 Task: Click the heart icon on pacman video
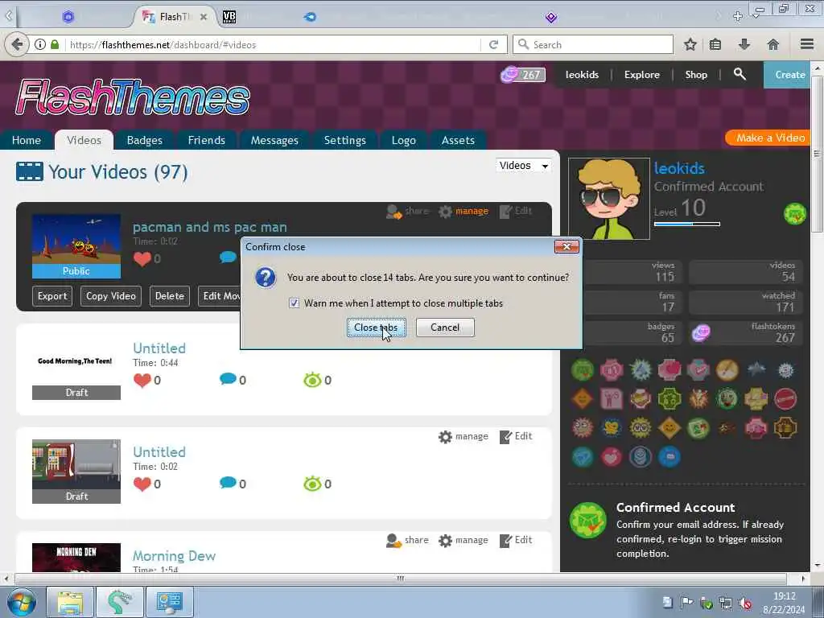tap(142, 258)
